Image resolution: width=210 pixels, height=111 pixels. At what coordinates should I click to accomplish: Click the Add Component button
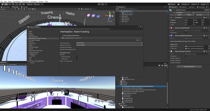(x=189, y=67)
